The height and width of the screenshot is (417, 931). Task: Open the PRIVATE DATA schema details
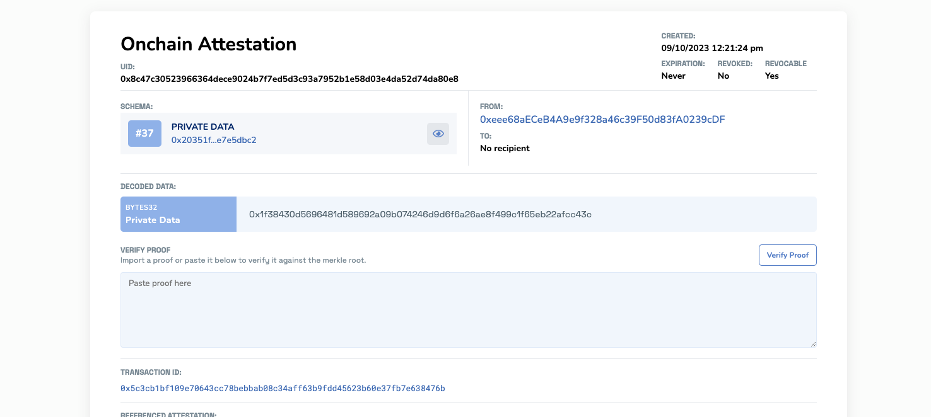coord(202,127)
